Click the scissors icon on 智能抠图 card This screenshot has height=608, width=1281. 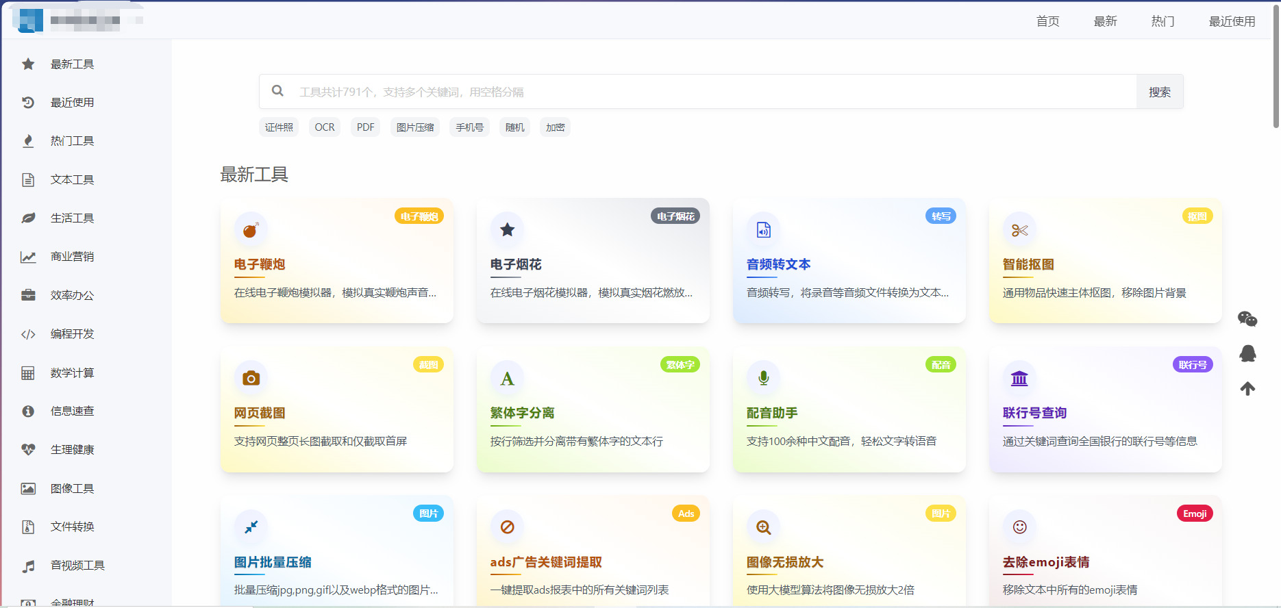coord(1019,230)
